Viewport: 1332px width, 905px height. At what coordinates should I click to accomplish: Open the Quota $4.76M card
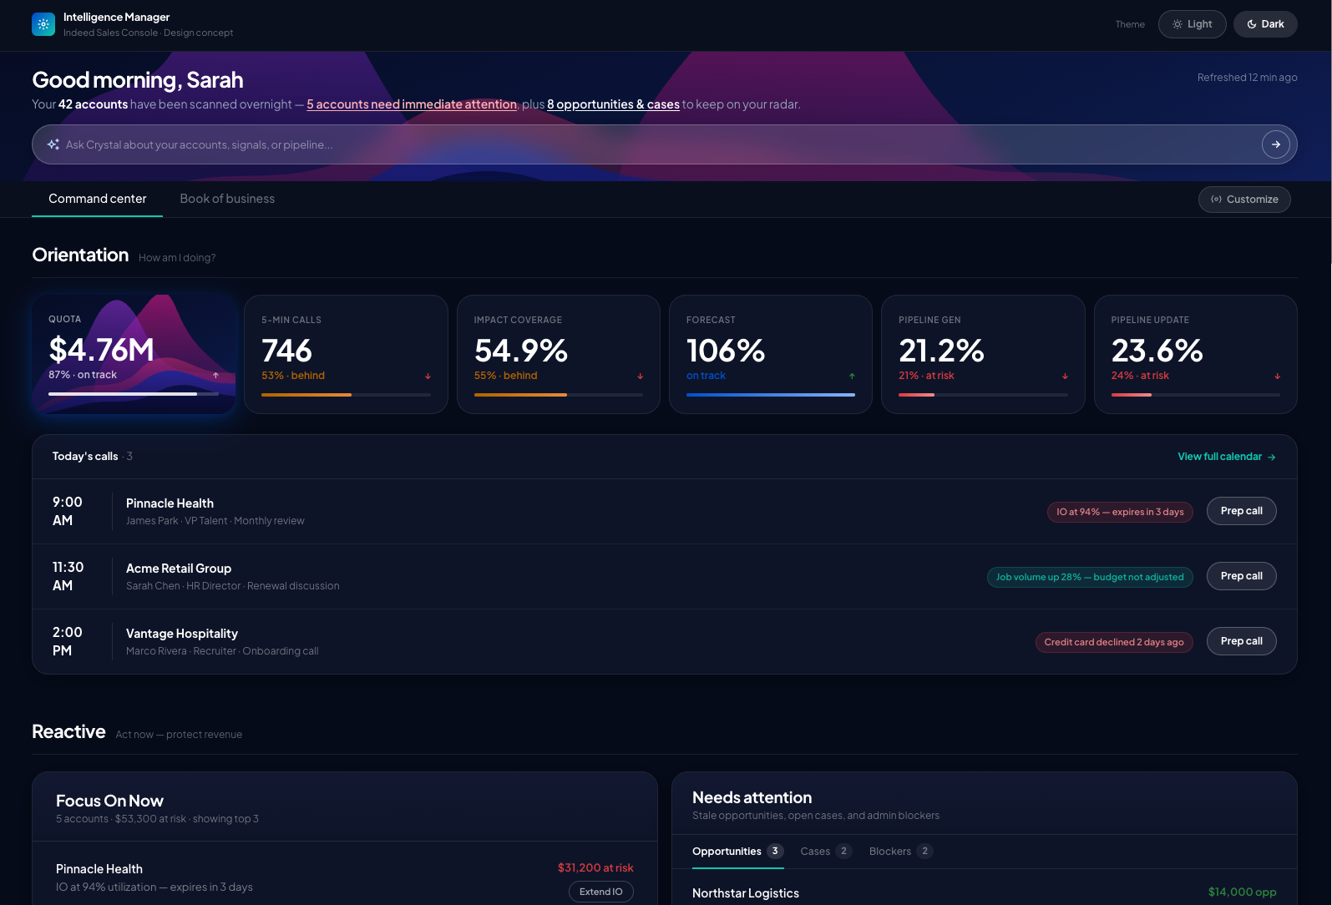point(134,354)
